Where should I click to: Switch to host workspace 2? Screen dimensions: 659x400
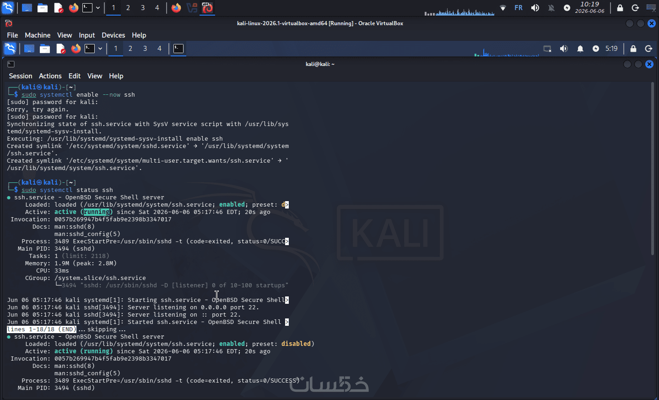coord(128,8)
